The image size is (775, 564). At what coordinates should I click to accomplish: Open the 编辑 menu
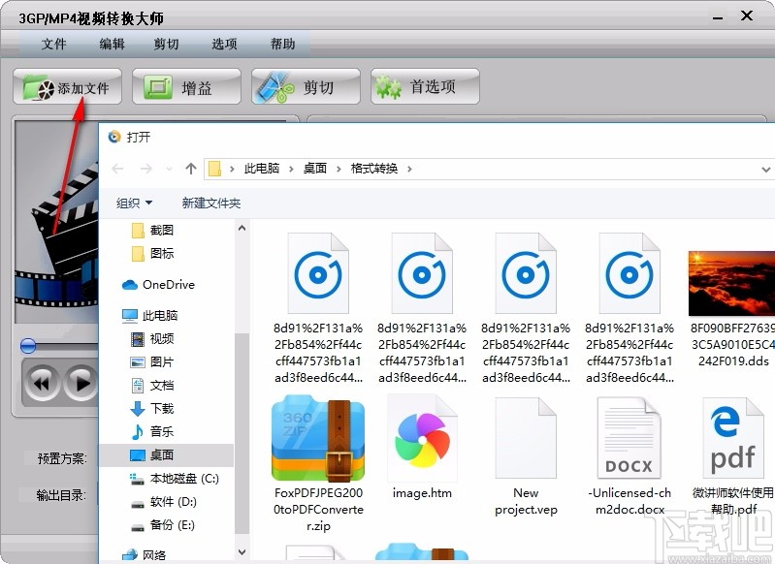(112, 44)
